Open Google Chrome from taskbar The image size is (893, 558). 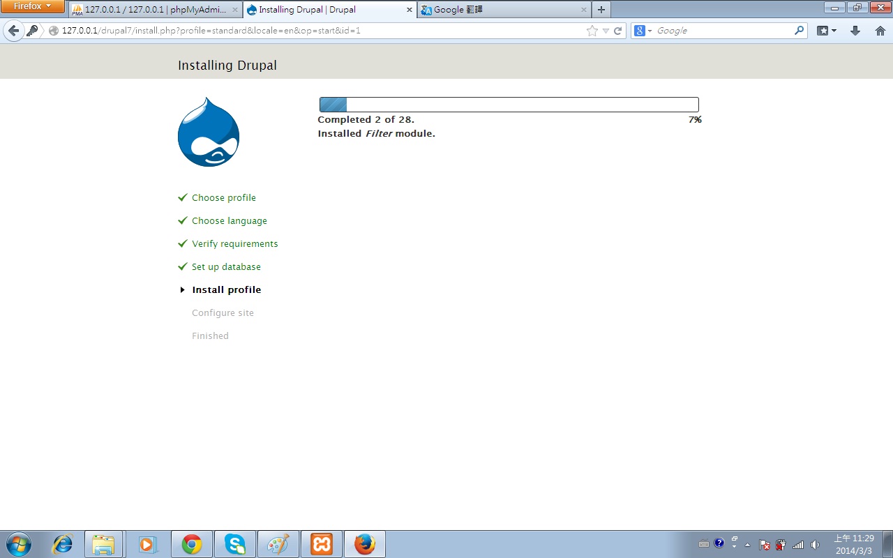[x=191, y=544]
